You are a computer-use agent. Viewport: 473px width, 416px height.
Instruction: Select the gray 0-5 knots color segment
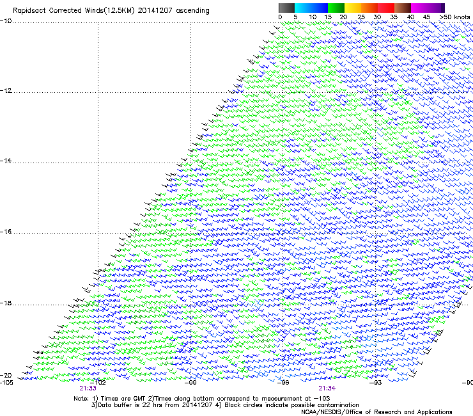[x=286, y=8]
